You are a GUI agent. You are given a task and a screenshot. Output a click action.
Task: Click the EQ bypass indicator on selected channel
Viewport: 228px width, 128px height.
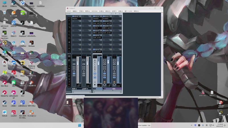(x=95, y=76)
